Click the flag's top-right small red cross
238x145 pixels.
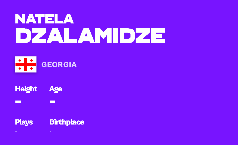pyautogui.click(x=32, y=60)
